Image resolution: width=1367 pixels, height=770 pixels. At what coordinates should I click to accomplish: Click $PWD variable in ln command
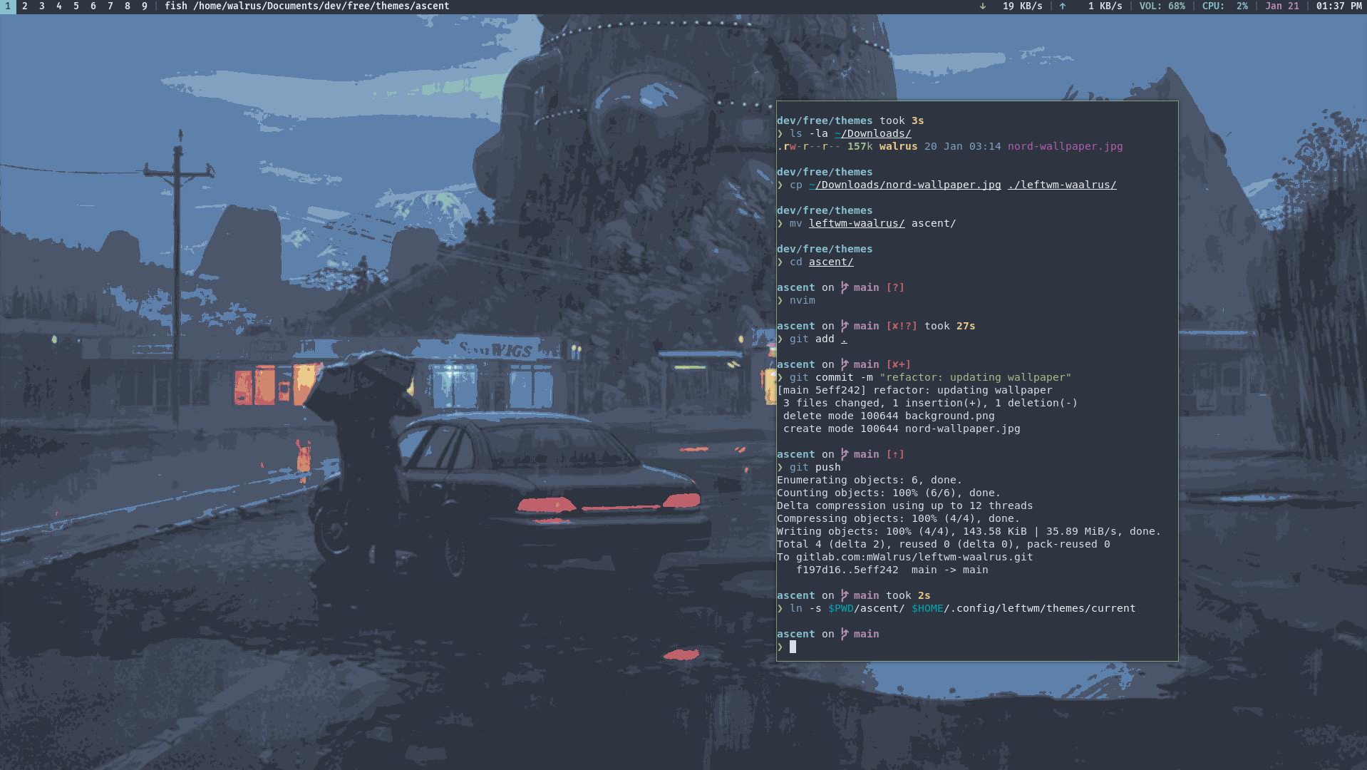840,609
